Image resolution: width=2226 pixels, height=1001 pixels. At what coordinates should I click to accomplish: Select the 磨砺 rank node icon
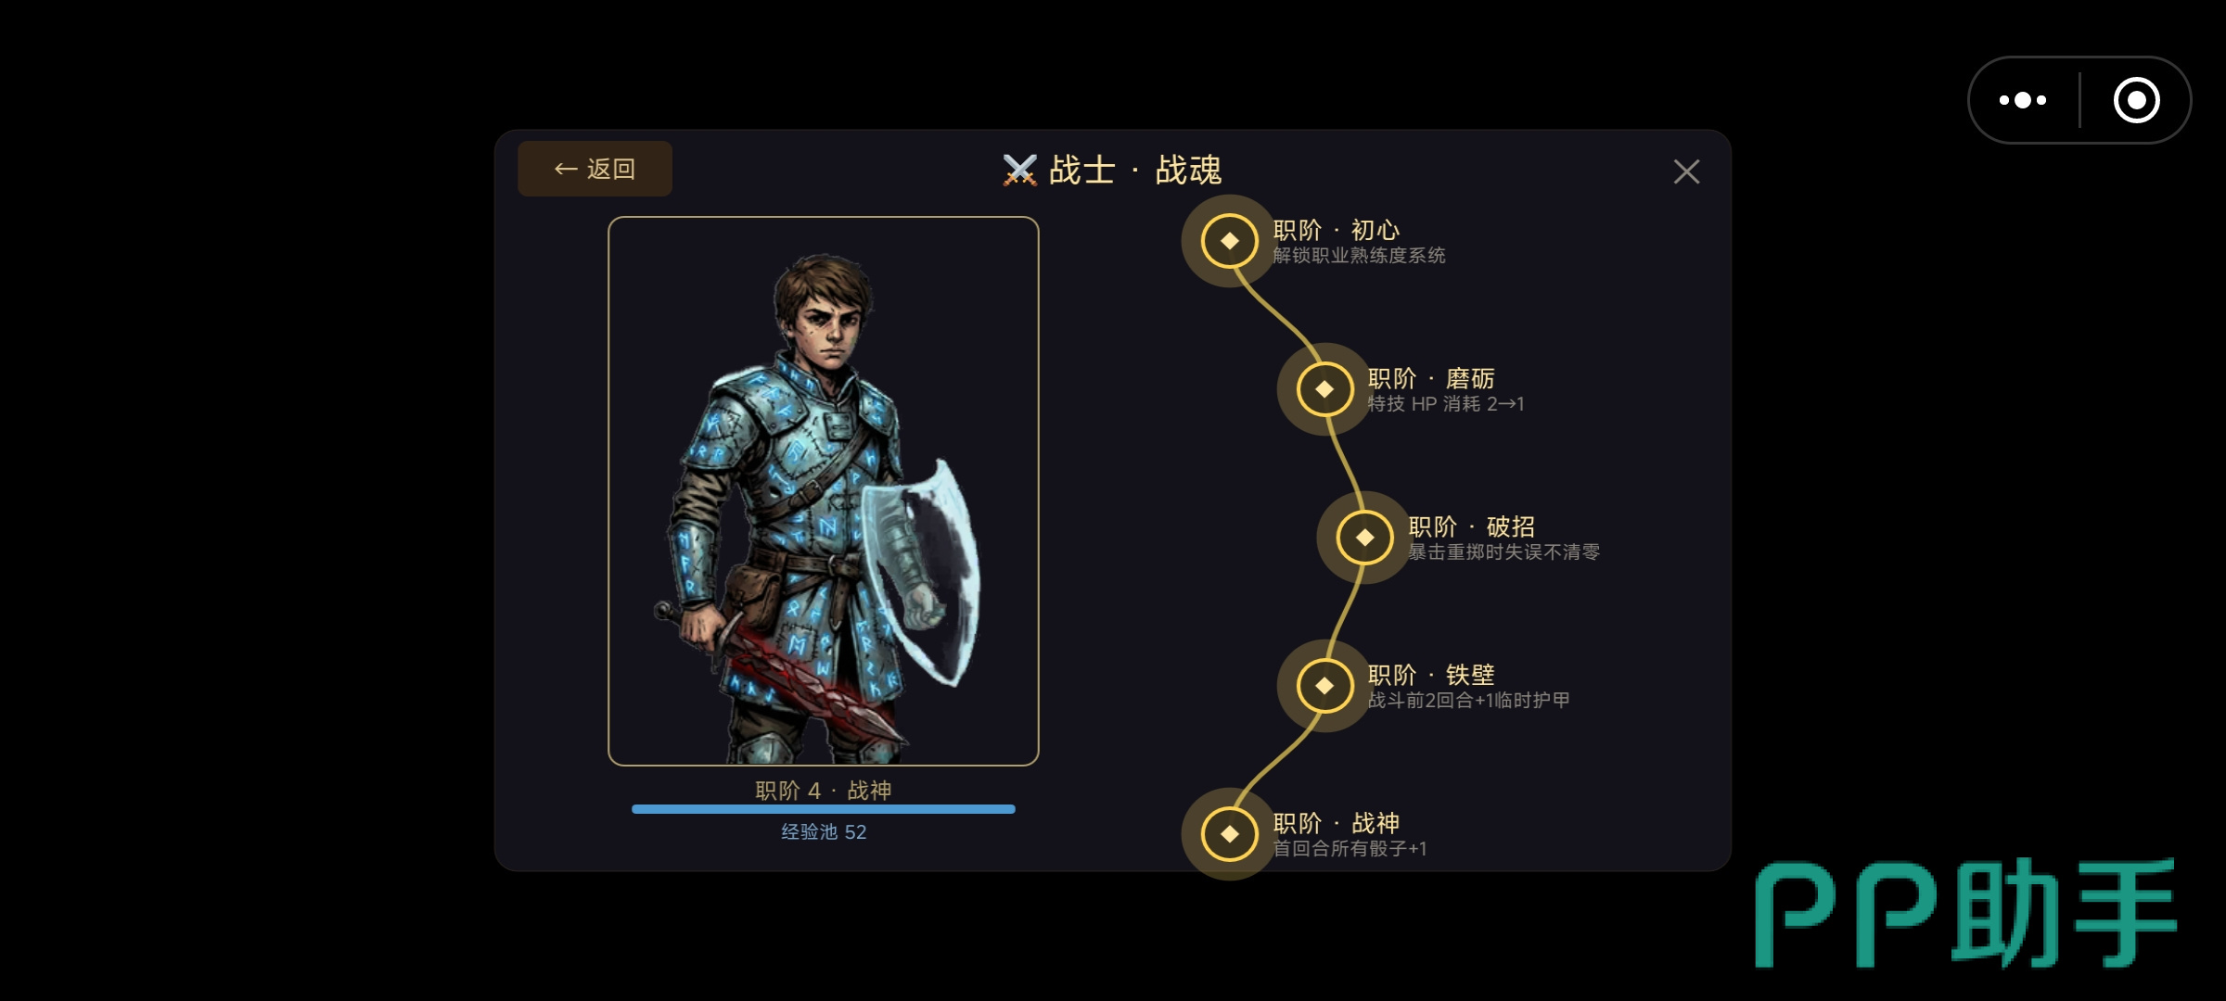[1324, 389]
